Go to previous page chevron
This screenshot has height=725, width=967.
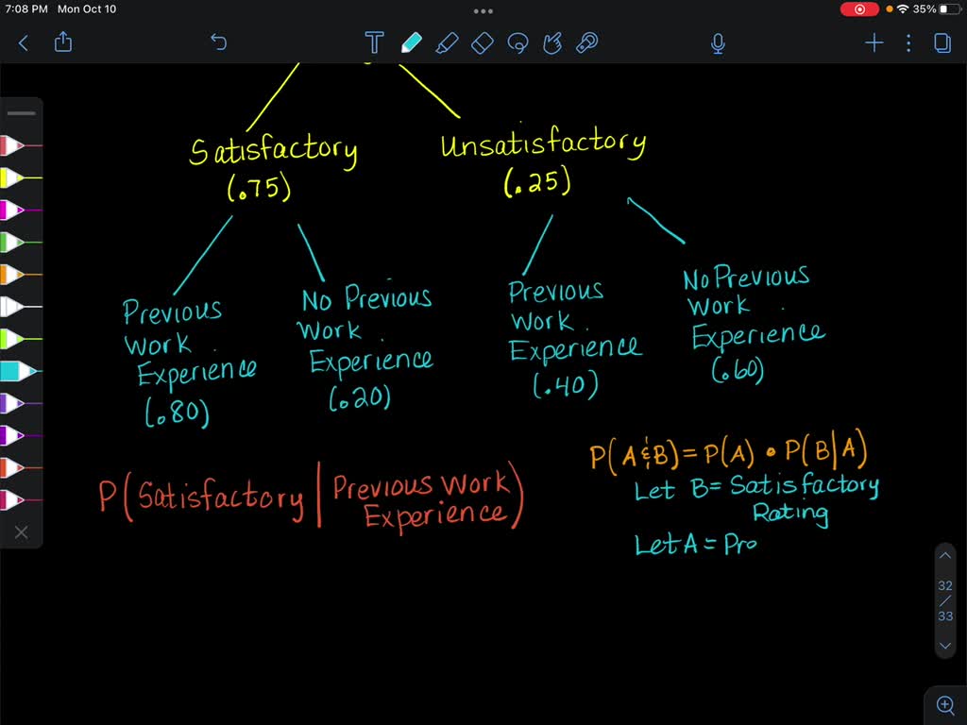(x=944, y=555)
